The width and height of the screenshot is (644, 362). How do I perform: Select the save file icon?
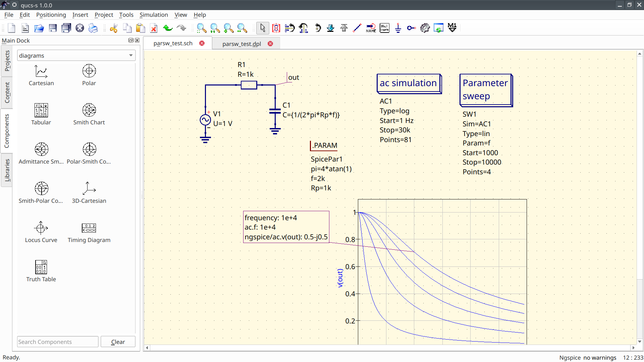[52, 28]
